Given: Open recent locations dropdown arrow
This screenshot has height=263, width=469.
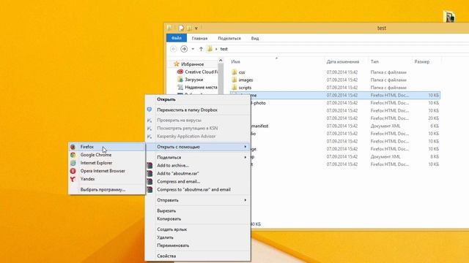Looking at the screenshot, I should [x=193, y=49].
